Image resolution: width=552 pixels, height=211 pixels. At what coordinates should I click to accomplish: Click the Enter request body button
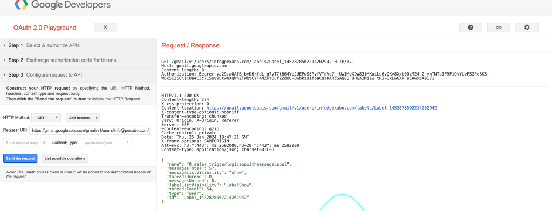(22, 142)
